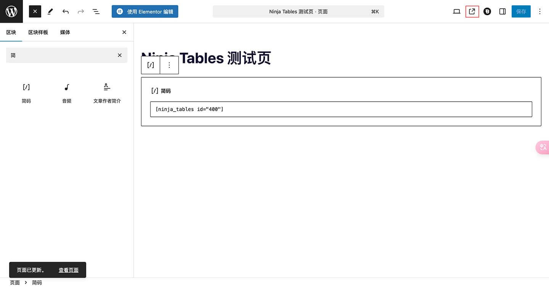549x287 pixels.
Task: Click the 查看页面 link in notification
Action: coord(69,270)
